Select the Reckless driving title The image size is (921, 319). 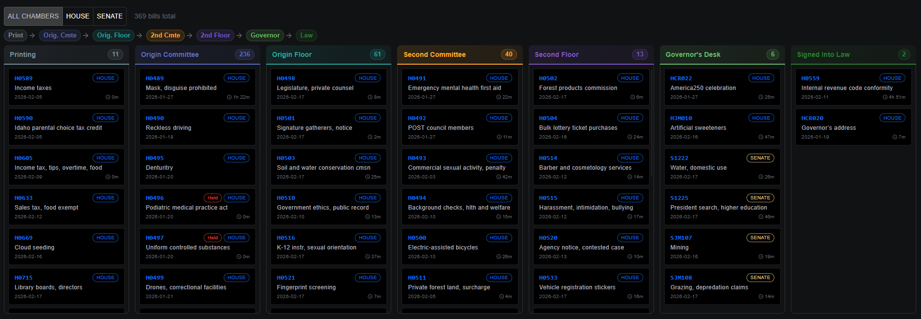(x=169, y=128)
